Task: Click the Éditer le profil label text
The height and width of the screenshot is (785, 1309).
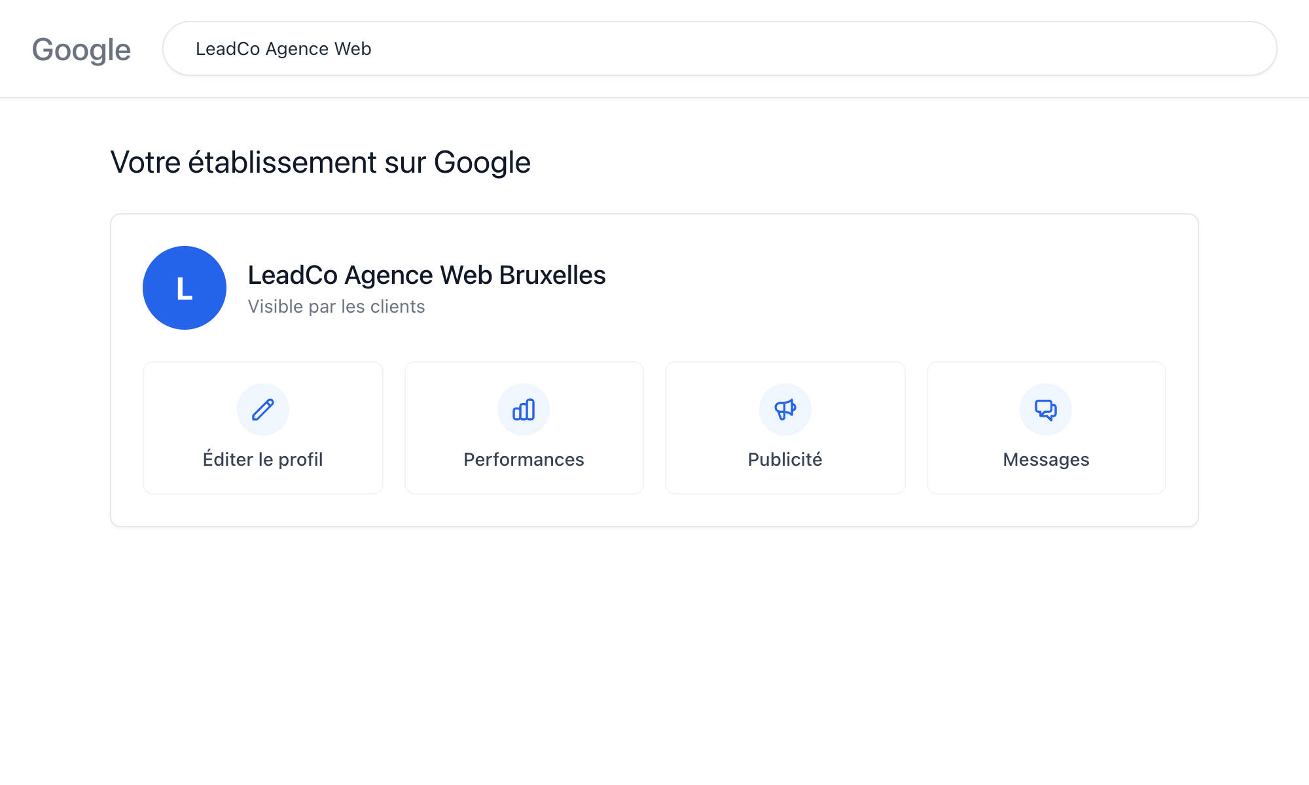Action: pos(262,459)
